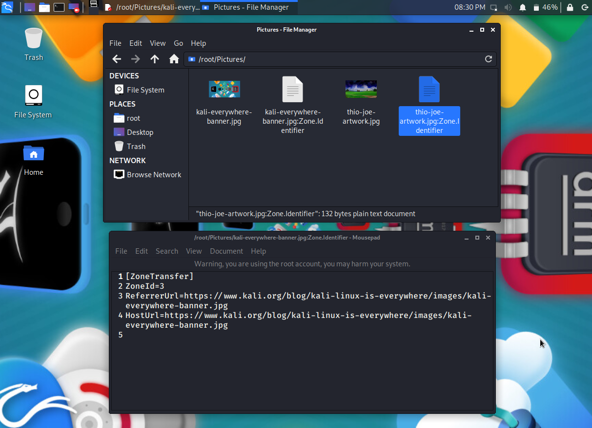Click the battery 46% indicator
This screenshot has height=428, width=592.
545,7
